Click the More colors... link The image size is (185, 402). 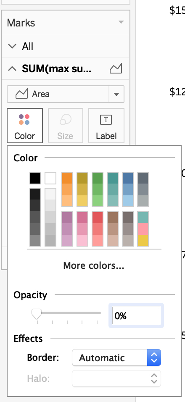(x=94, y=265)
